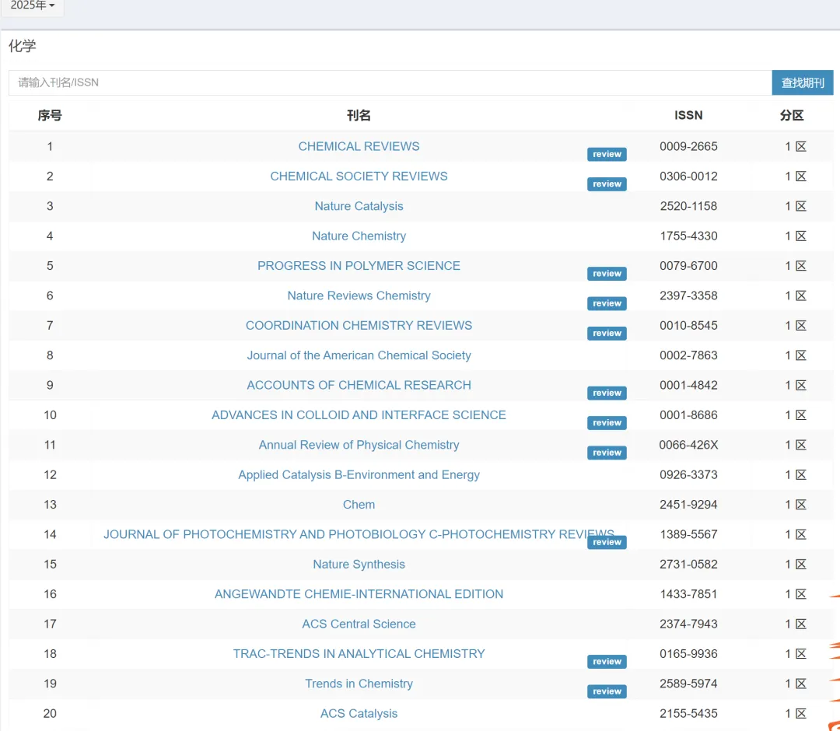The image size is (840, 731).
Task: Click review badge for COORDINATION CHEMISTRY REVIEWS
Action: [x=607, y=334]
